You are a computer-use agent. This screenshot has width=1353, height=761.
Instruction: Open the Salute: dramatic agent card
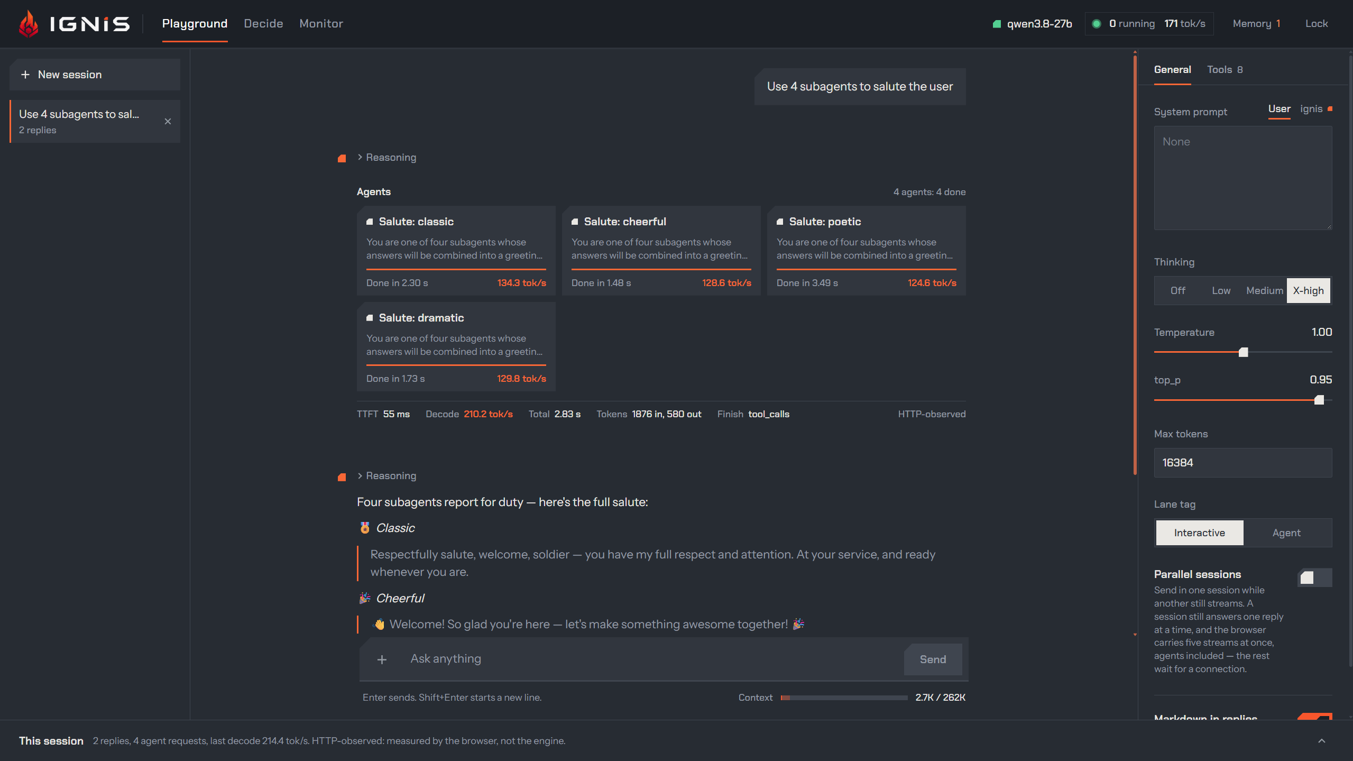456,346
